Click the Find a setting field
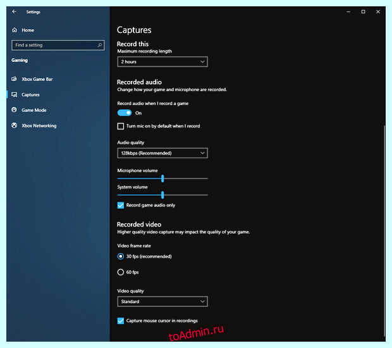The width and height of the screenshot is (392, 348). tap(58, 45)
